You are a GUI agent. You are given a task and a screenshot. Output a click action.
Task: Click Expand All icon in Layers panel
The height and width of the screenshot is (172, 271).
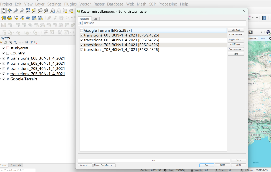pyautogui.click(x=27, y=42)
